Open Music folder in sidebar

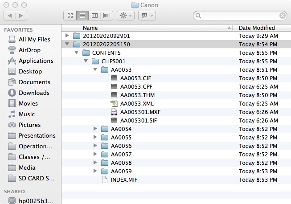[x=27, y=114]
